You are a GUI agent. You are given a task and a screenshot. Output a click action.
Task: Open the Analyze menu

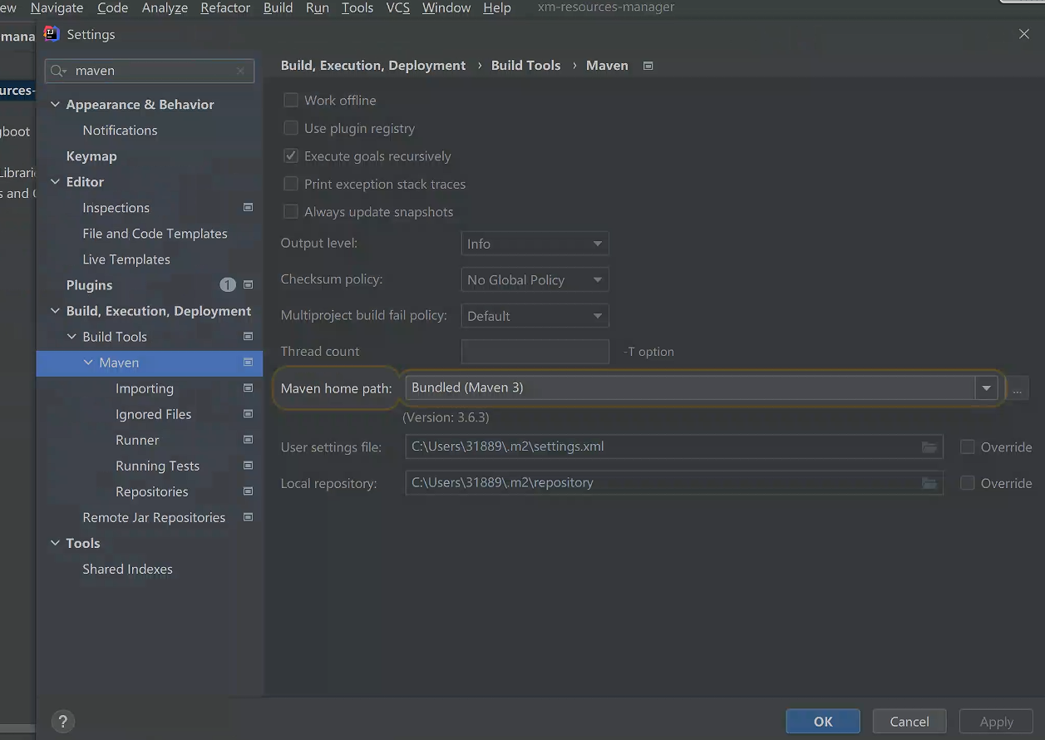(x=165, y=7)
